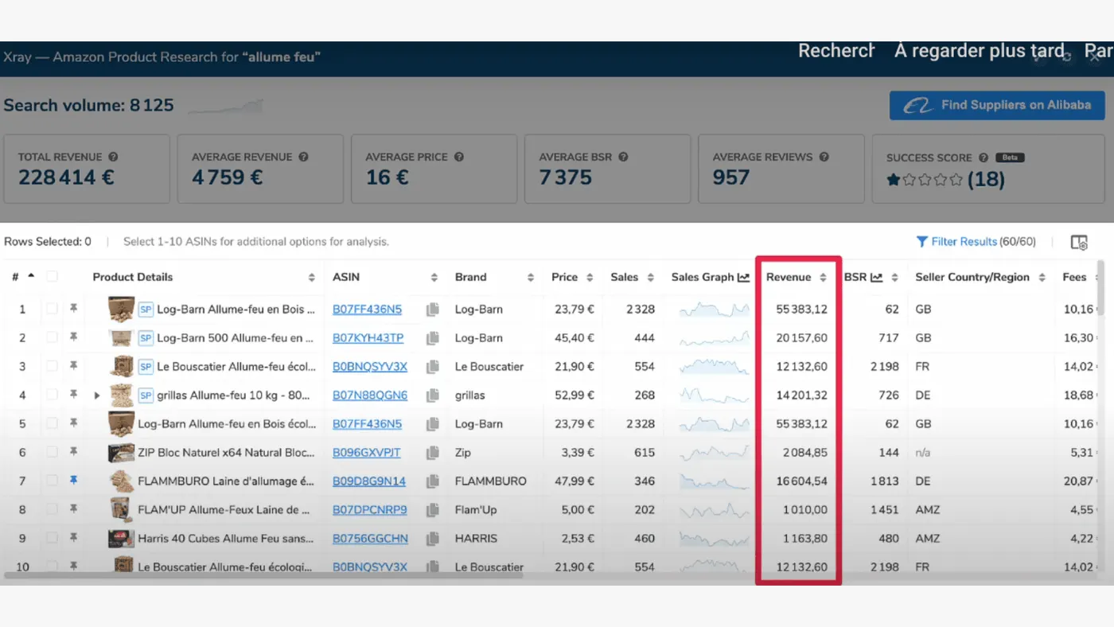Show Average Price info icon
The width and height of the screenshot is (1114, 627).
tap(459, 157)
